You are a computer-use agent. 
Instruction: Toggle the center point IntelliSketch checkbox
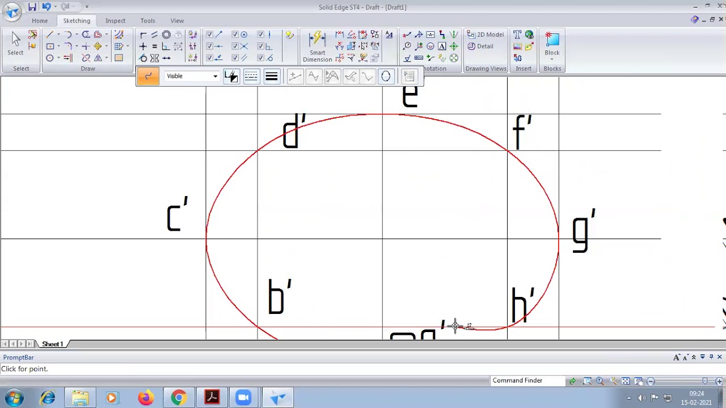tap(235, 34)
